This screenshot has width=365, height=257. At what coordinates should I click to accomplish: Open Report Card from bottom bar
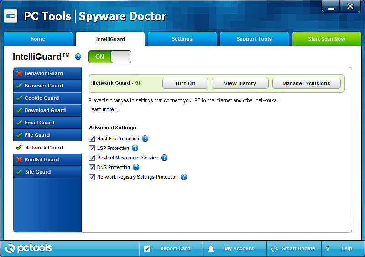coord(171,249)
